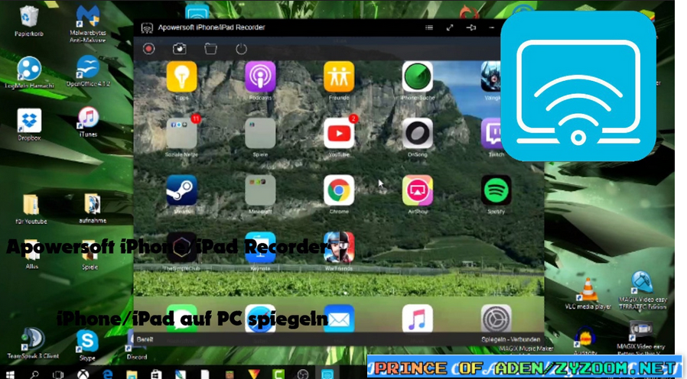
Task: Open the Music app in iPad dock
Action: (x=417, y=319)
